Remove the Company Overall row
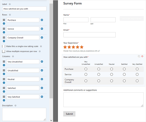The height and width of the screenshot is (122, 146). click(4, 41)
